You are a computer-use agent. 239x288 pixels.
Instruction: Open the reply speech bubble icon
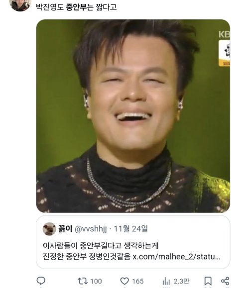pos(41,281)
